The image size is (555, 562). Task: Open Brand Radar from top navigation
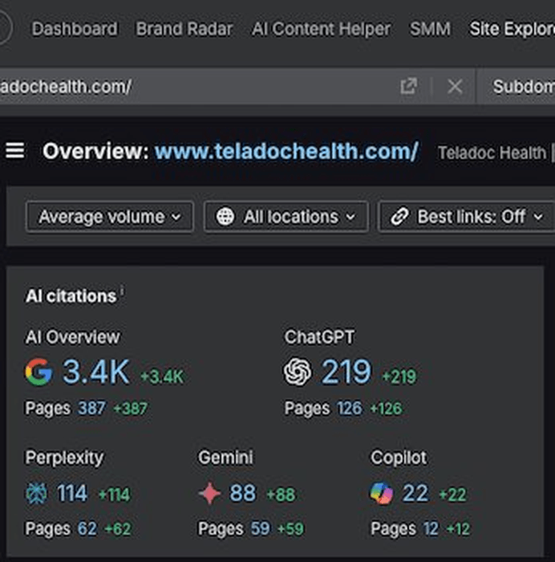184,29
